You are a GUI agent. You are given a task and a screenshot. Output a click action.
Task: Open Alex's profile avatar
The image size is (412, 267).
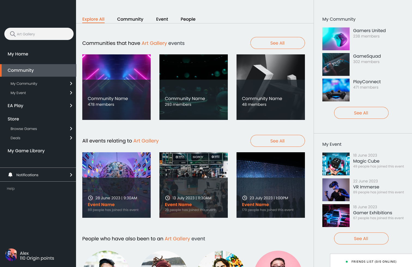click(x=11, y=255)
